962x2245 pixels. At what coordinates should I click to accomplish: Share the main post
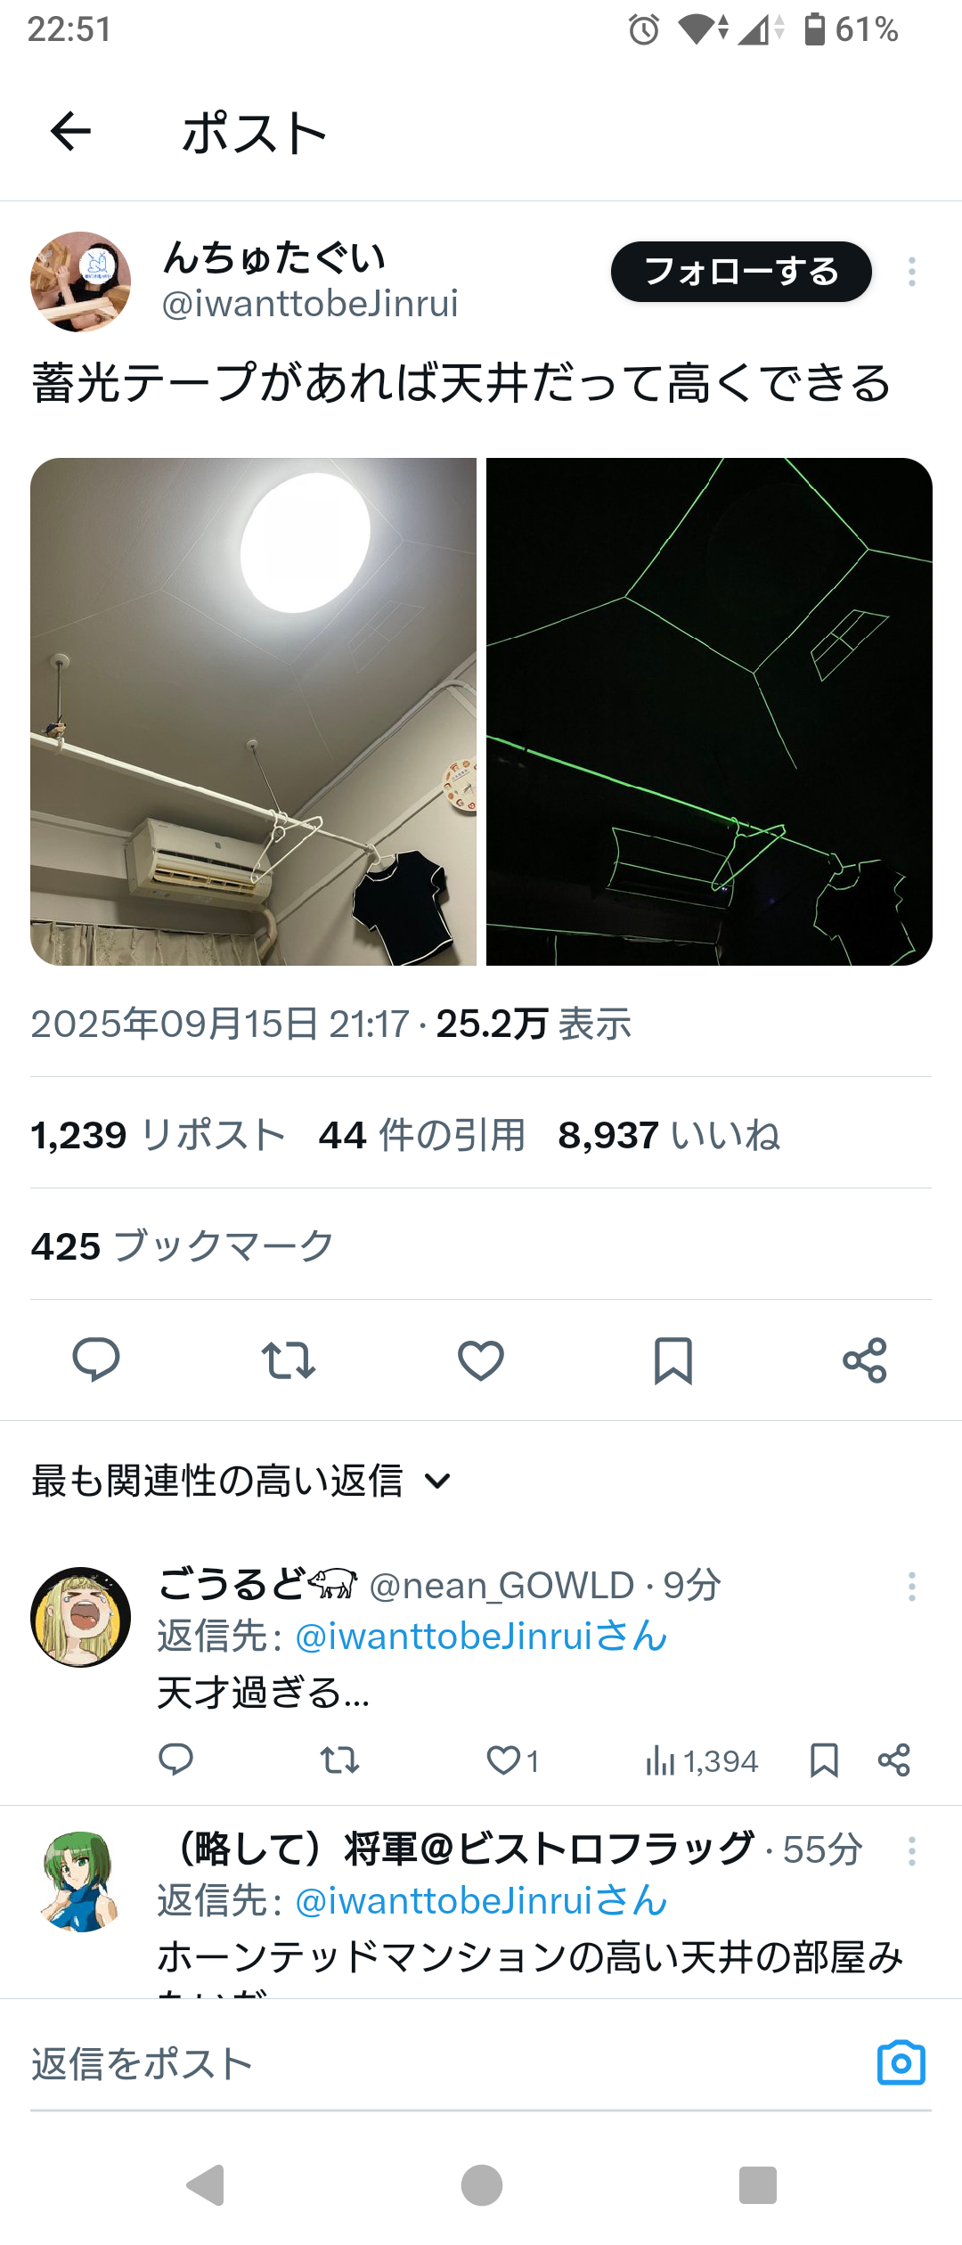pos(865,1360)
